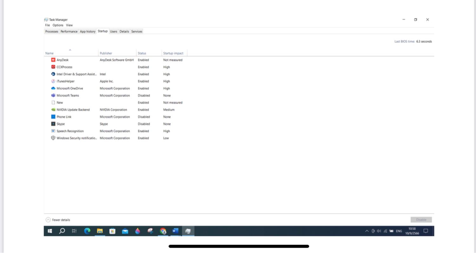The height and width of the screenshot is (253, 476).
Task: Open the Notification center icon
Action: (426, 231)
